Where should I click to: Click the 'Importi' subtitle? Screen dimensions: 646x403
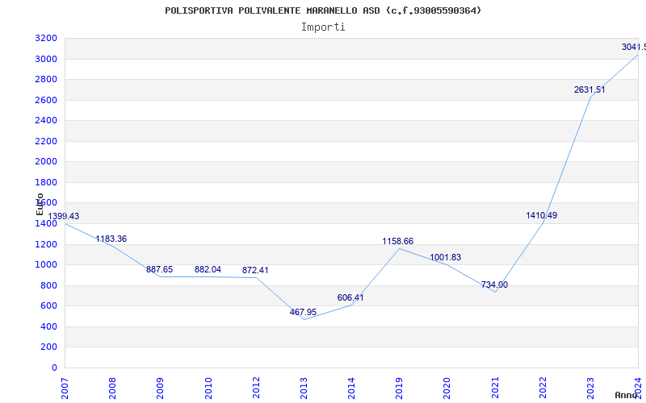323,27
